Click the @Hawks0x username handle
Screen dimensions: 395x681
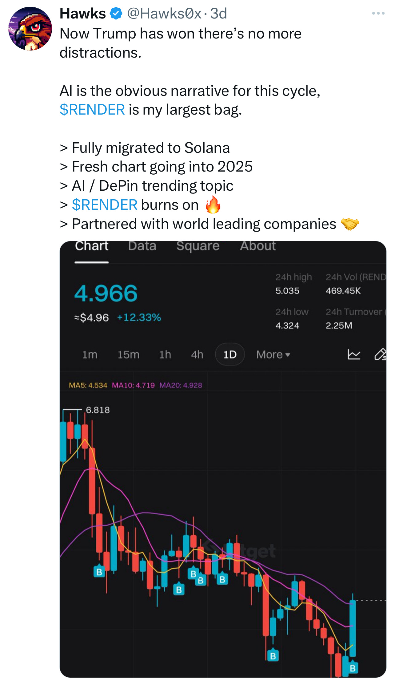[x=164, y=14]
